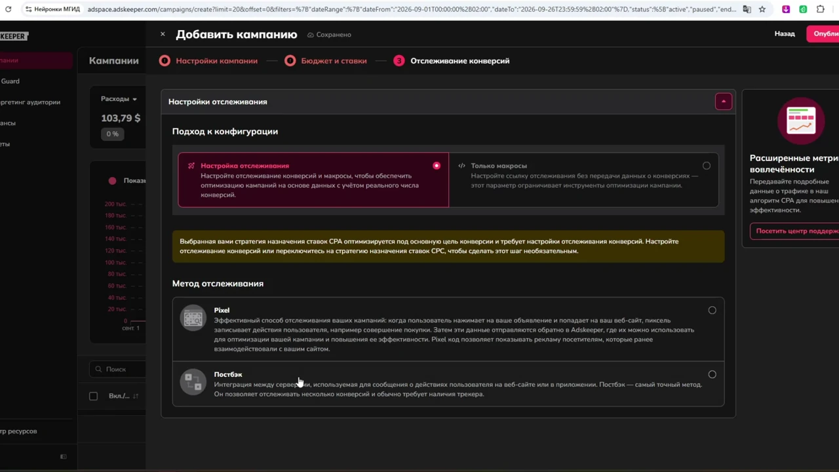Image resolution: width=839 pixels, height=472 pixels.
Task: Click the Посетить центр поддержки button
Action: 794,231
